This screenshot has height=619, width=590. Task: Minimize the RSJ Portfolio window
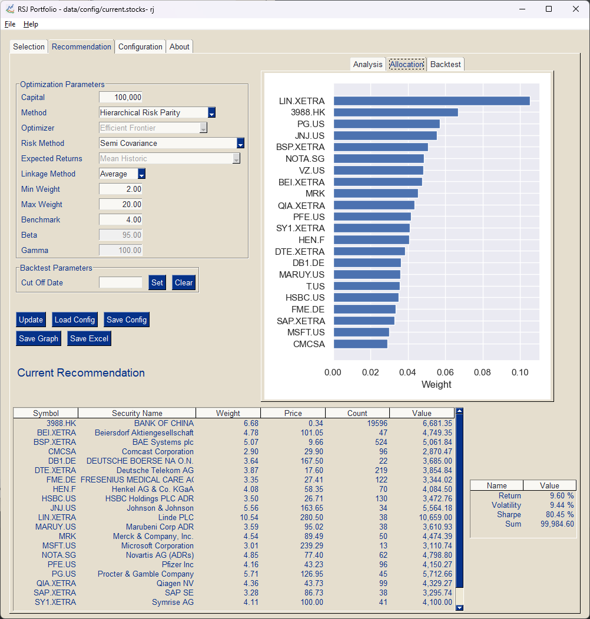point(522,9)
